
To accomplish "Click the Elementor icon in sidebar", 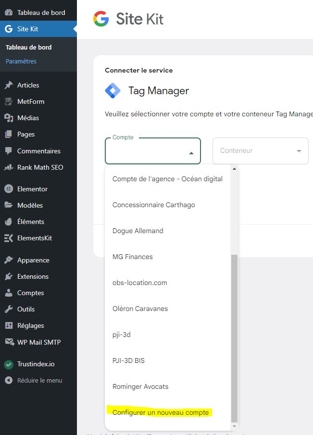I will [x=8, y=189].
